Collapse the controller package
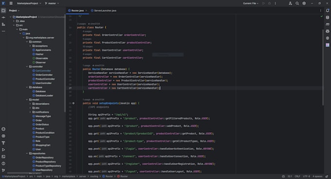This screenshot has width=331, height=179. (x=27, y=67)
